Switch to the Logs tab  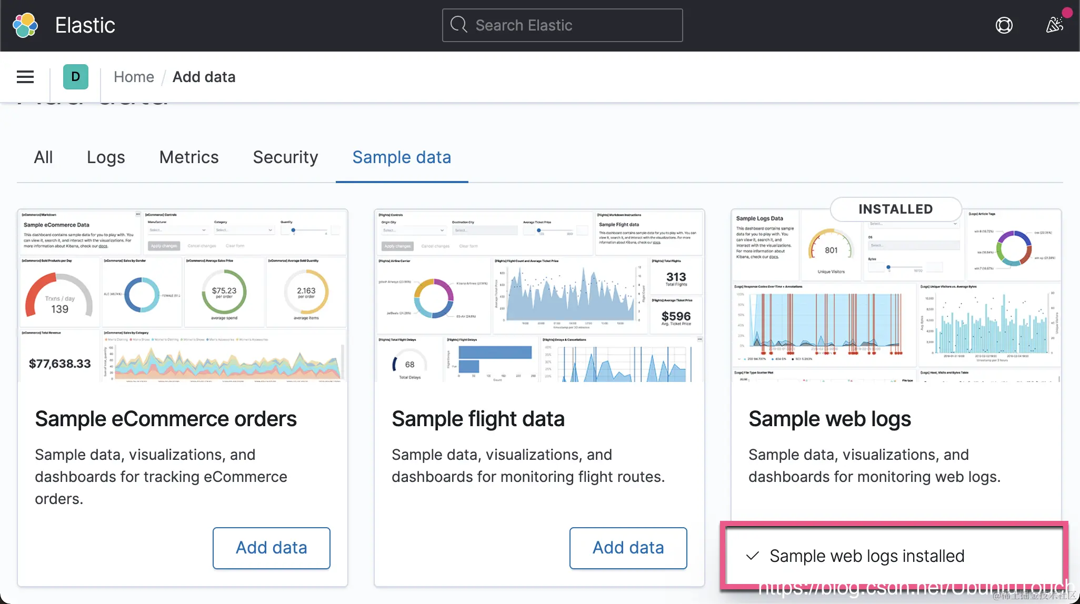coord(106,157)
